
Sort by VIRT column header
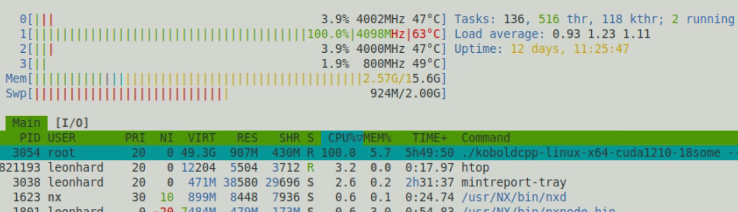202,138
